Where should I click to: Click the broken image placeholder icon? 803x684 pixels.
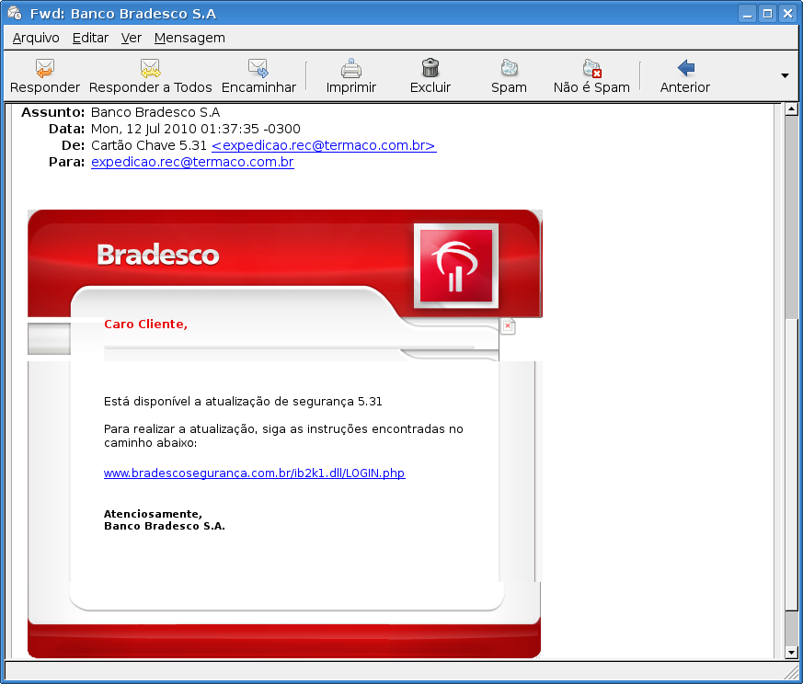click(508, 326)
